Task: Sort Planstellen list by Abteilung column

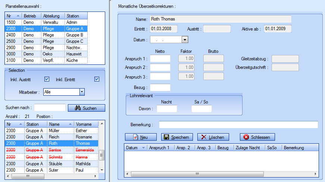Action: point(53,16)
